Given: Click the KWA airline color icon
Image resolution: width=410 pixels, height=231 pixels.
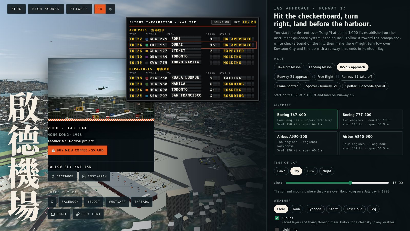Looking at the screenshot, I should pyautogui.click(x=147, y=63).
